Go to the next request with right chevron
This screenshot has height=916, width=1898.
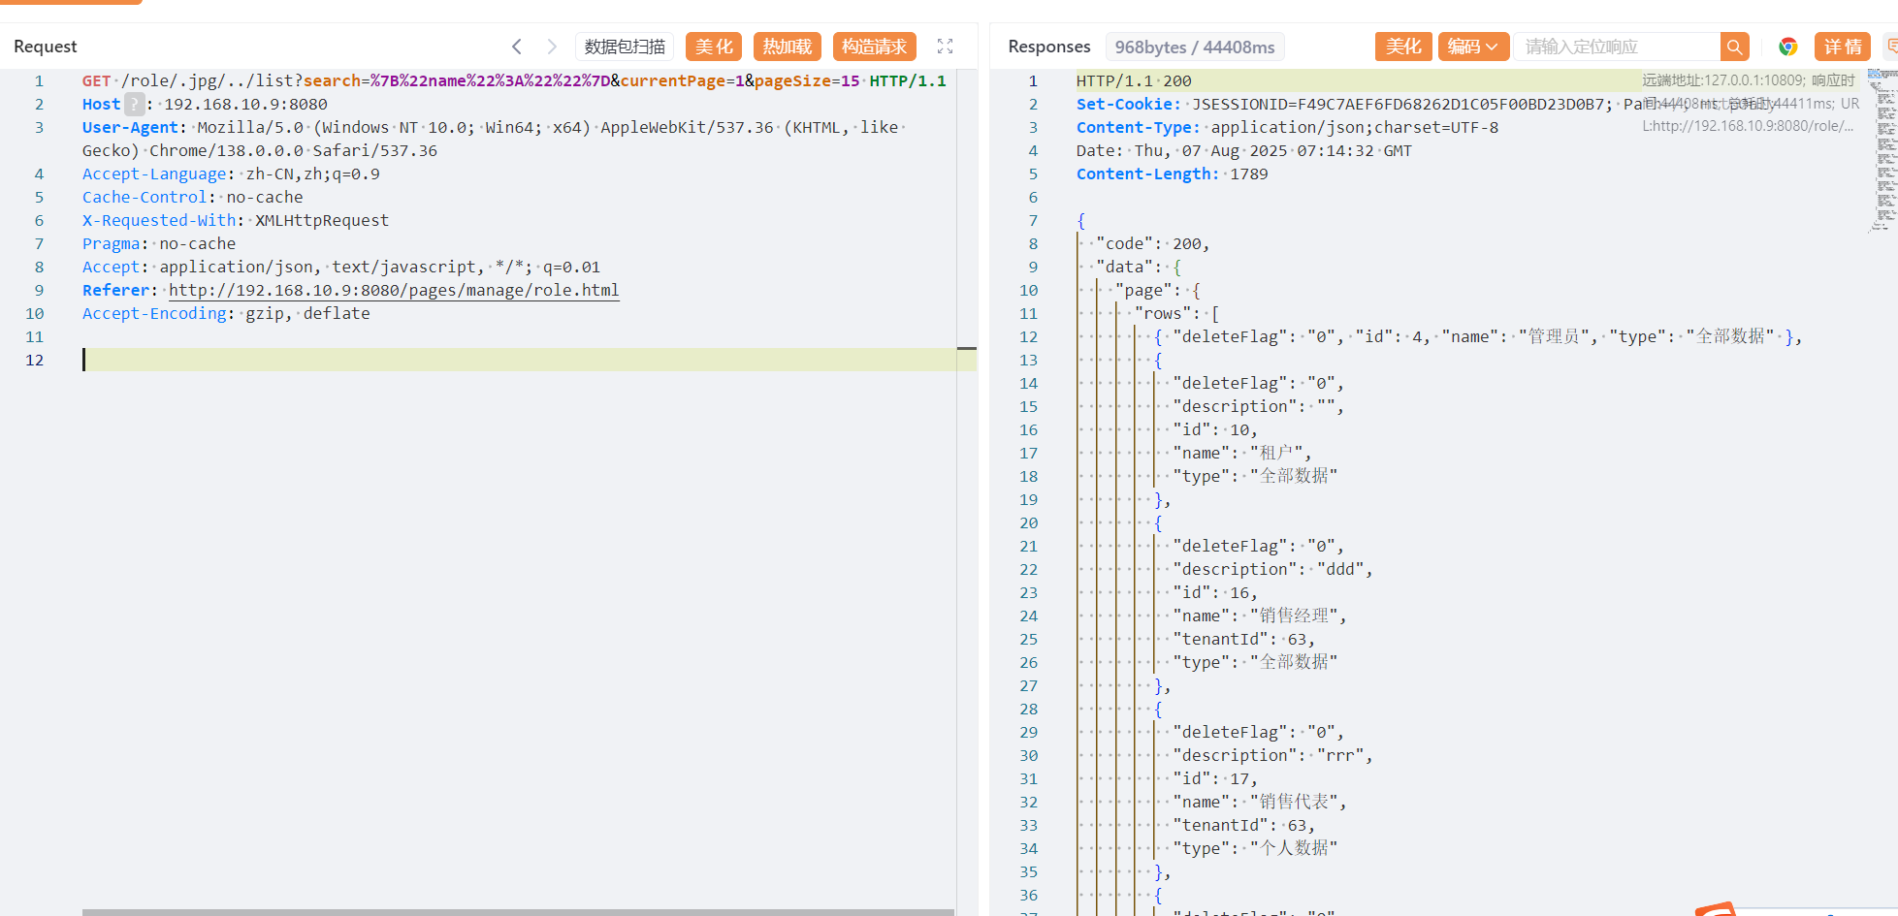pos(552,47)
